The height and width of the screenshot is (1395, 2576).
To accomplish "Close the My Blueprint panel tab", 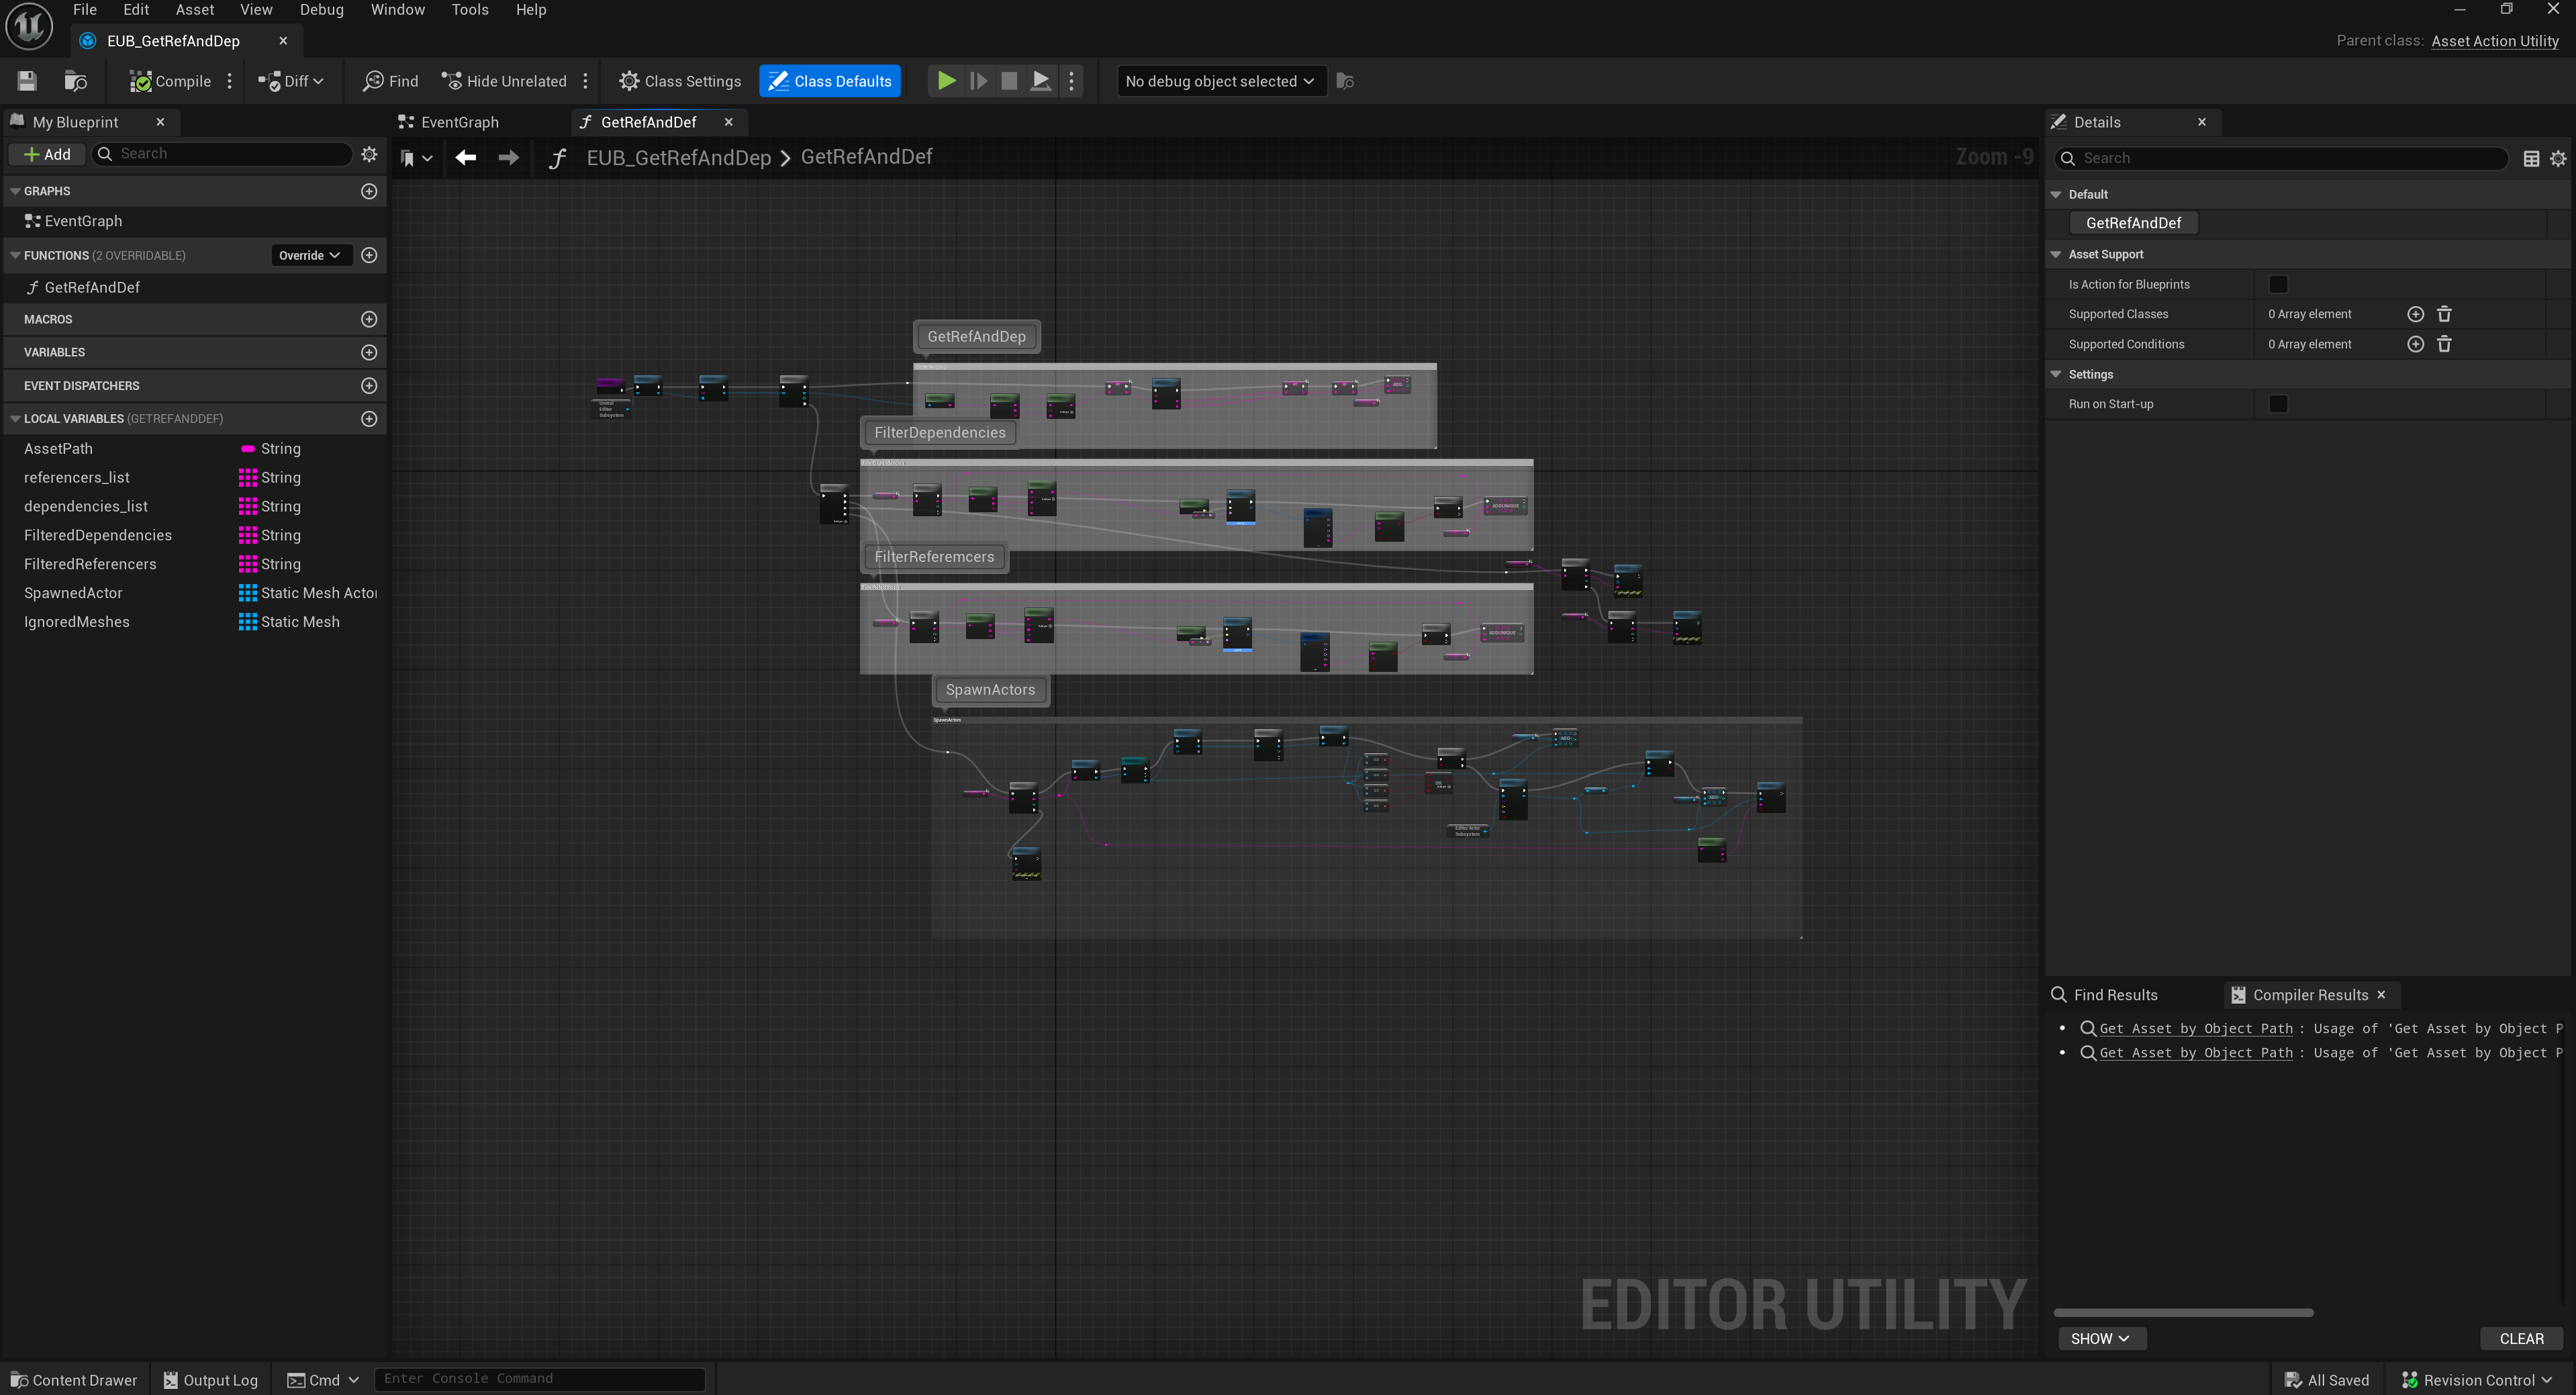I will click(x=160, y=122).
